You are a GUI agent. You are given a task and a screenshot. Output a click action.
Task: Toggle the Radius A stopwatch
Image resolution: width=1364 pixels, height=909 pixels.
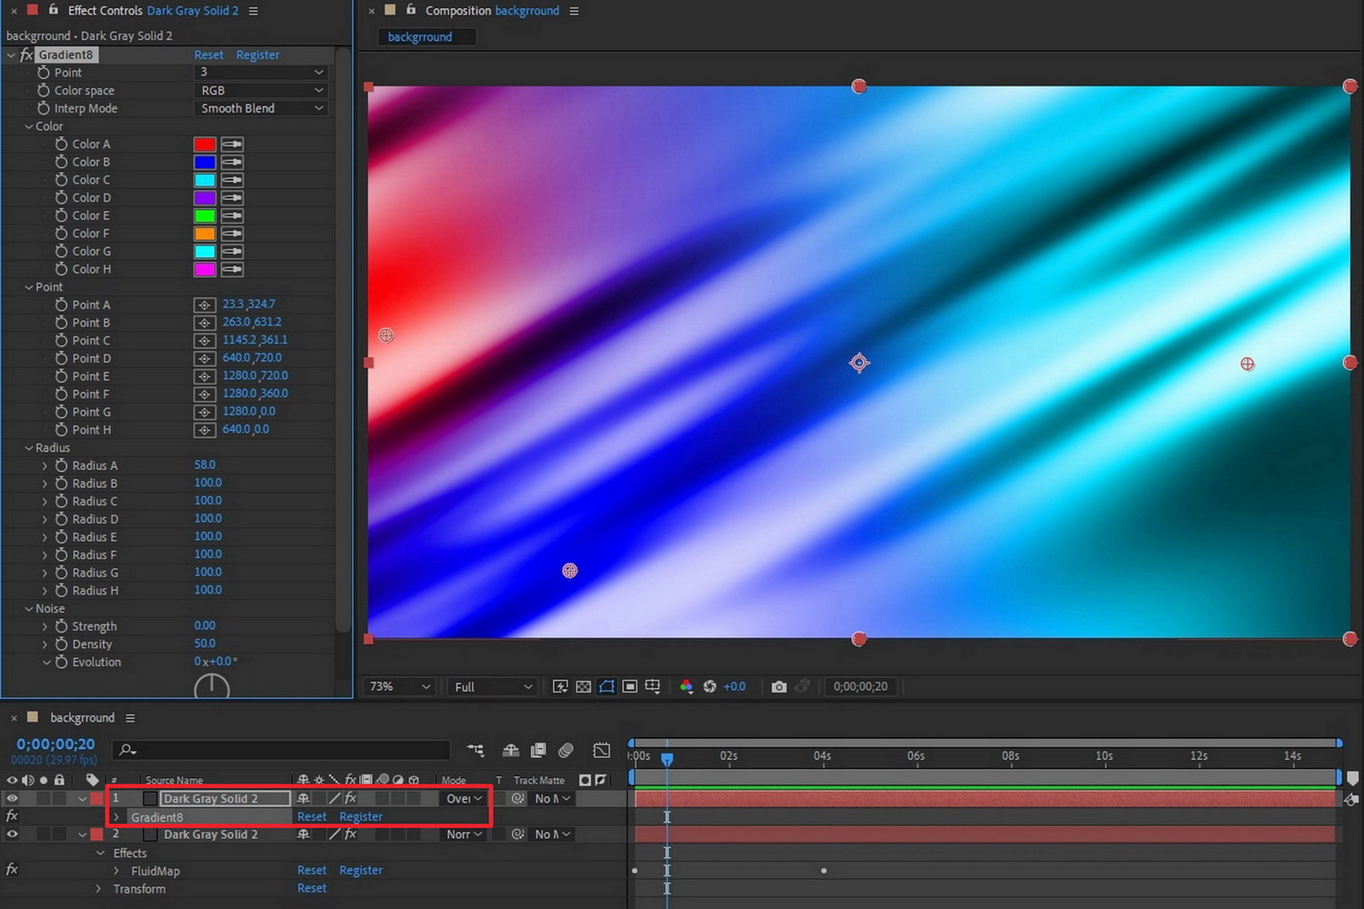(x=61, y=465)
